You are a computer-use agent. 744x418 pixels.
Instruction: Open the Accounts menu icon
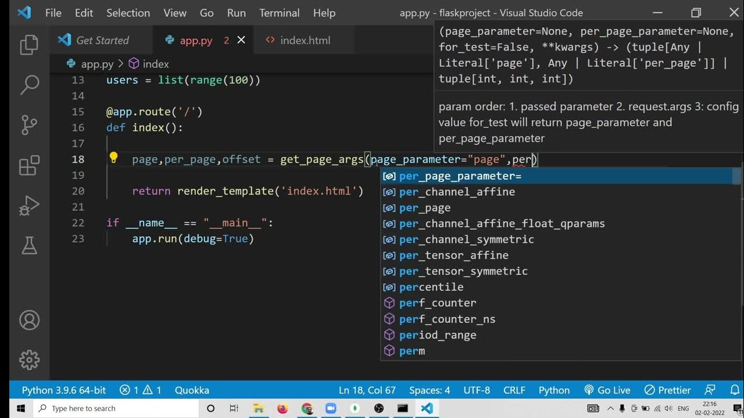tap(29, 320)
